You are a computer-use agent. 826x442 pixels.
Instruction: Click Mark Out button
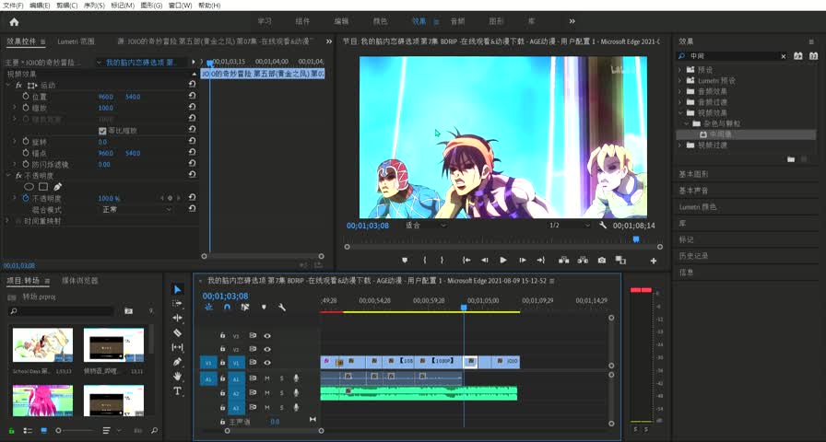(442, 260)
